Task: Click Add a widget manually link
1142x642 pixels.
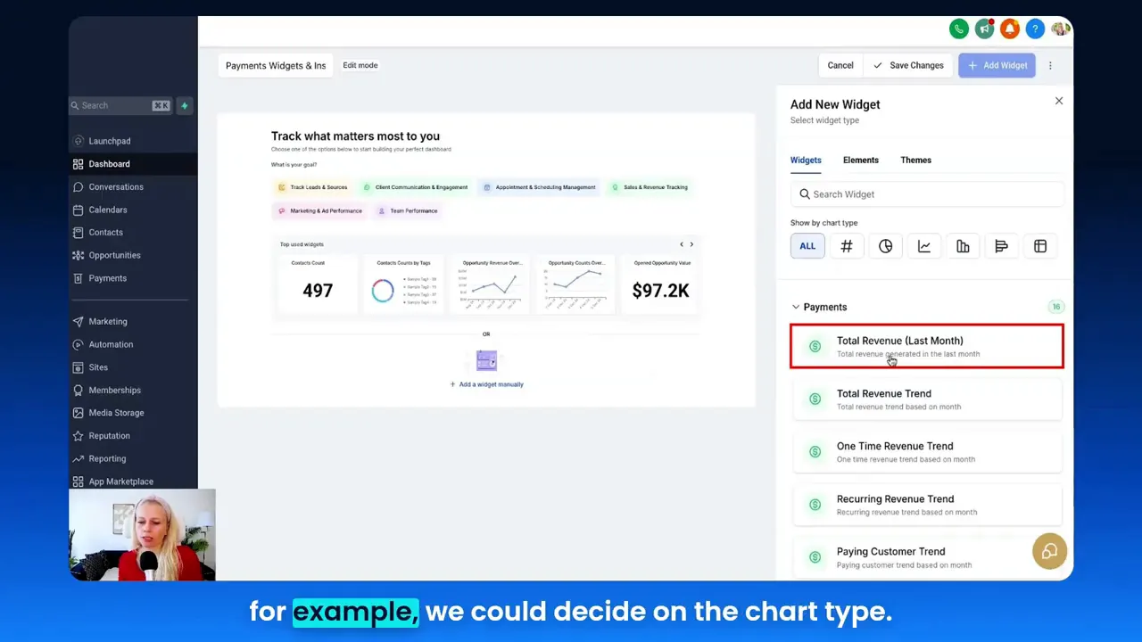Action: (486, 384)
